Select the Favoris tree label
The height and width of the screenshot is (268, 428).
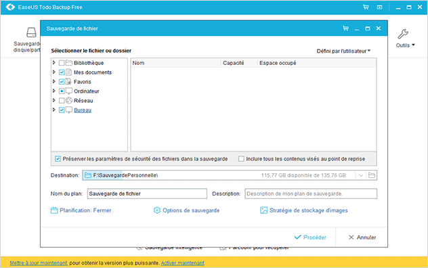coord(83,82)
